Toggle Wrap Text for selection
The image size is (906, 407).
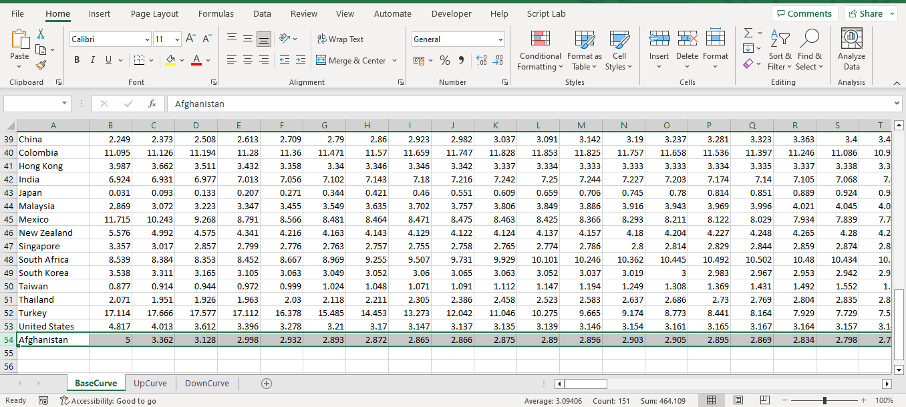pos(340,39)
